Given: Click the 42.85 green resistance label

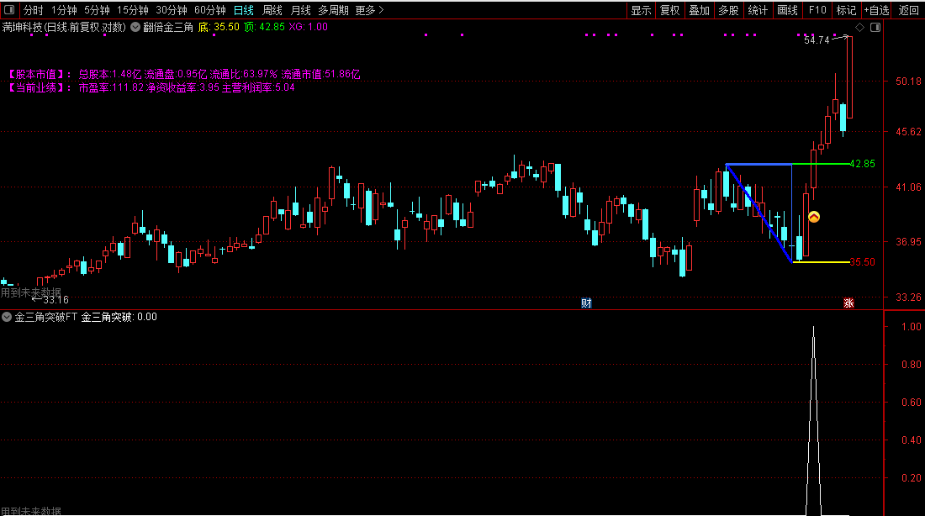Looking at the screenshot, I should click(x=863, y=164).
